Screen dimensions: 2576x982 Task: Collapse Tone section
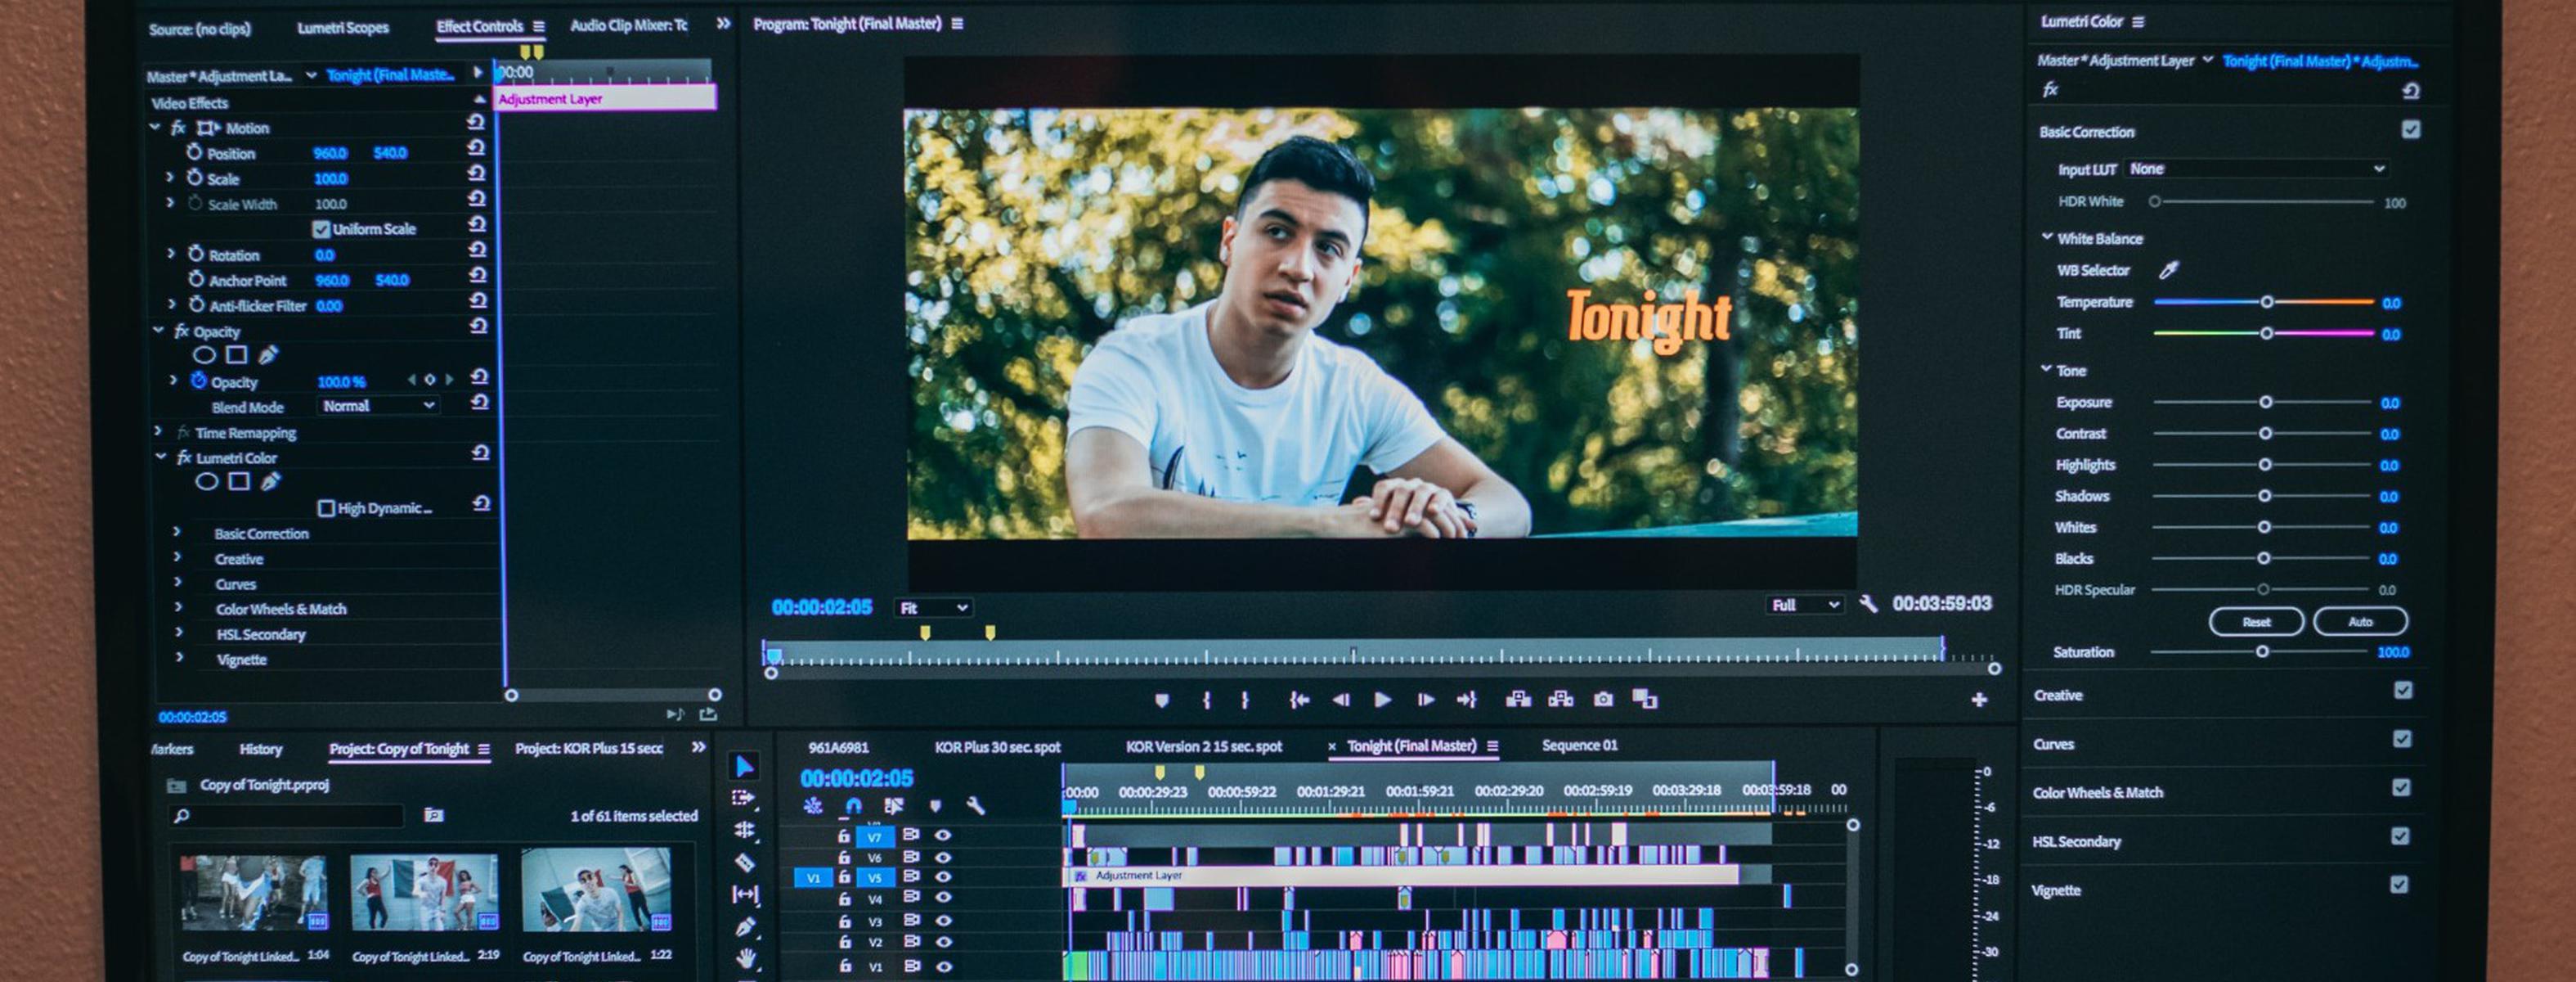2045,369
